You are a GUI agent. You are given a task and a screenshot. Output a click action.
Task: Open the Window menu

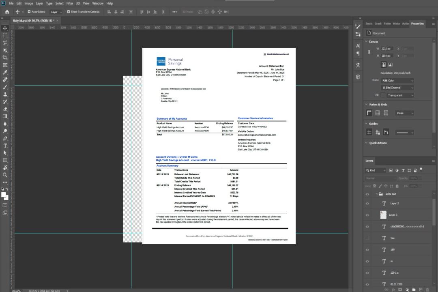click(98, 3)
